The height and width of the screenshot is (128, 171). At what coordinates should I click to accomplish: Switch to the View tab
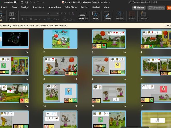[x=107, y=7]
